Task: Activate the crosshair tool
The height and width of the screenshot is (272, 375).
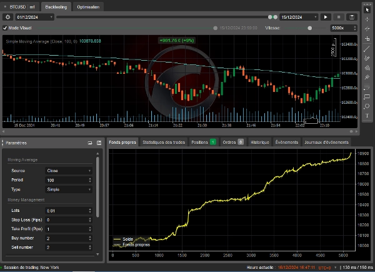Action: tap(367, 19)
